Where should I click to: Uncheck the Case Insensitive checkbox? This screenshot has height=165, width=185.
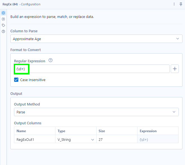click(x=16, y=80)
